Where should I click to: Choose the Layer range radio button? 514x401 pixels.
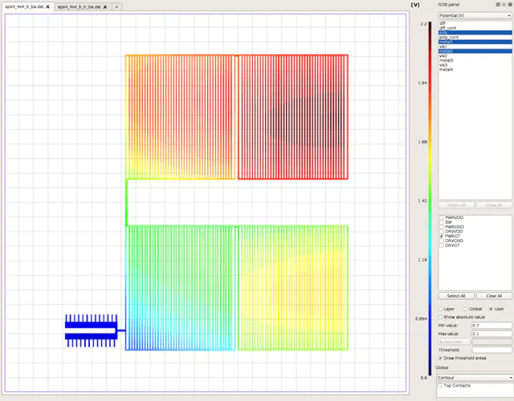click(440, 309)
